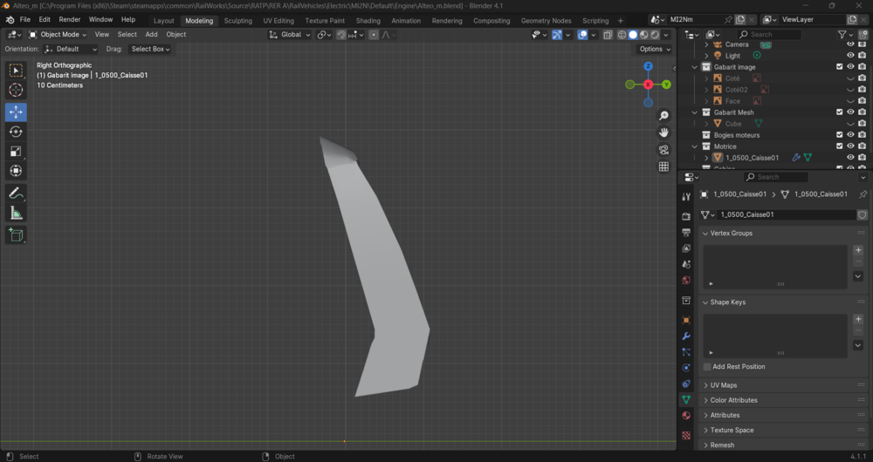Select the Move tool in toolbar
The image size is (873, 462).
coord(16,112)
